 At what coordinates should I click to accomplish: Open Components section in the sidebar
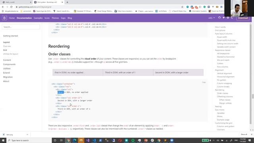(9, 64)
